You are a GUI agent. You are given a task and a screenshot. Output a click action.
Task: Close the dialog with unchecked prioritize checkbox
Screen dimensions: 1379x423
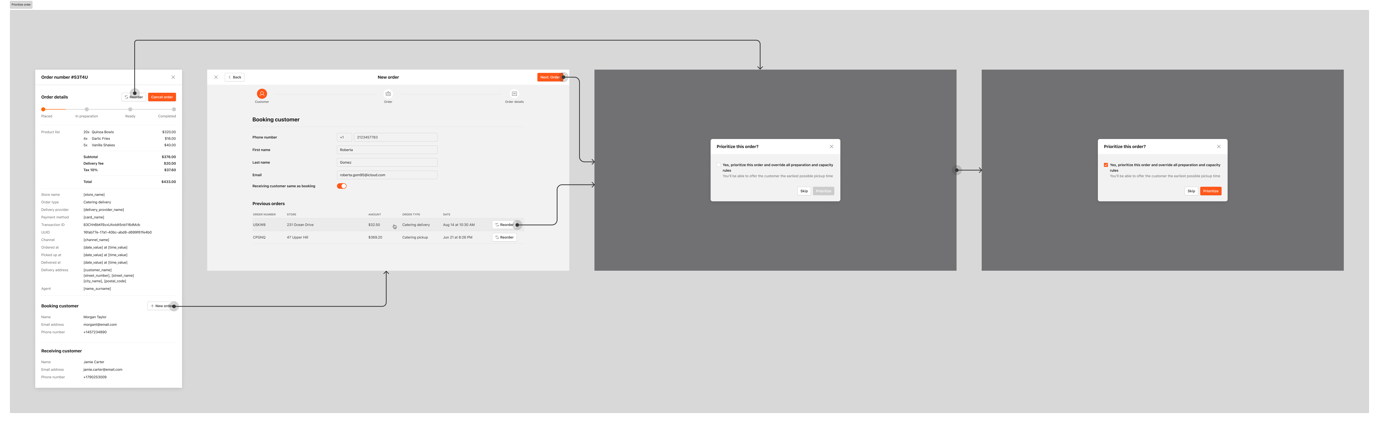pos(831,147)
